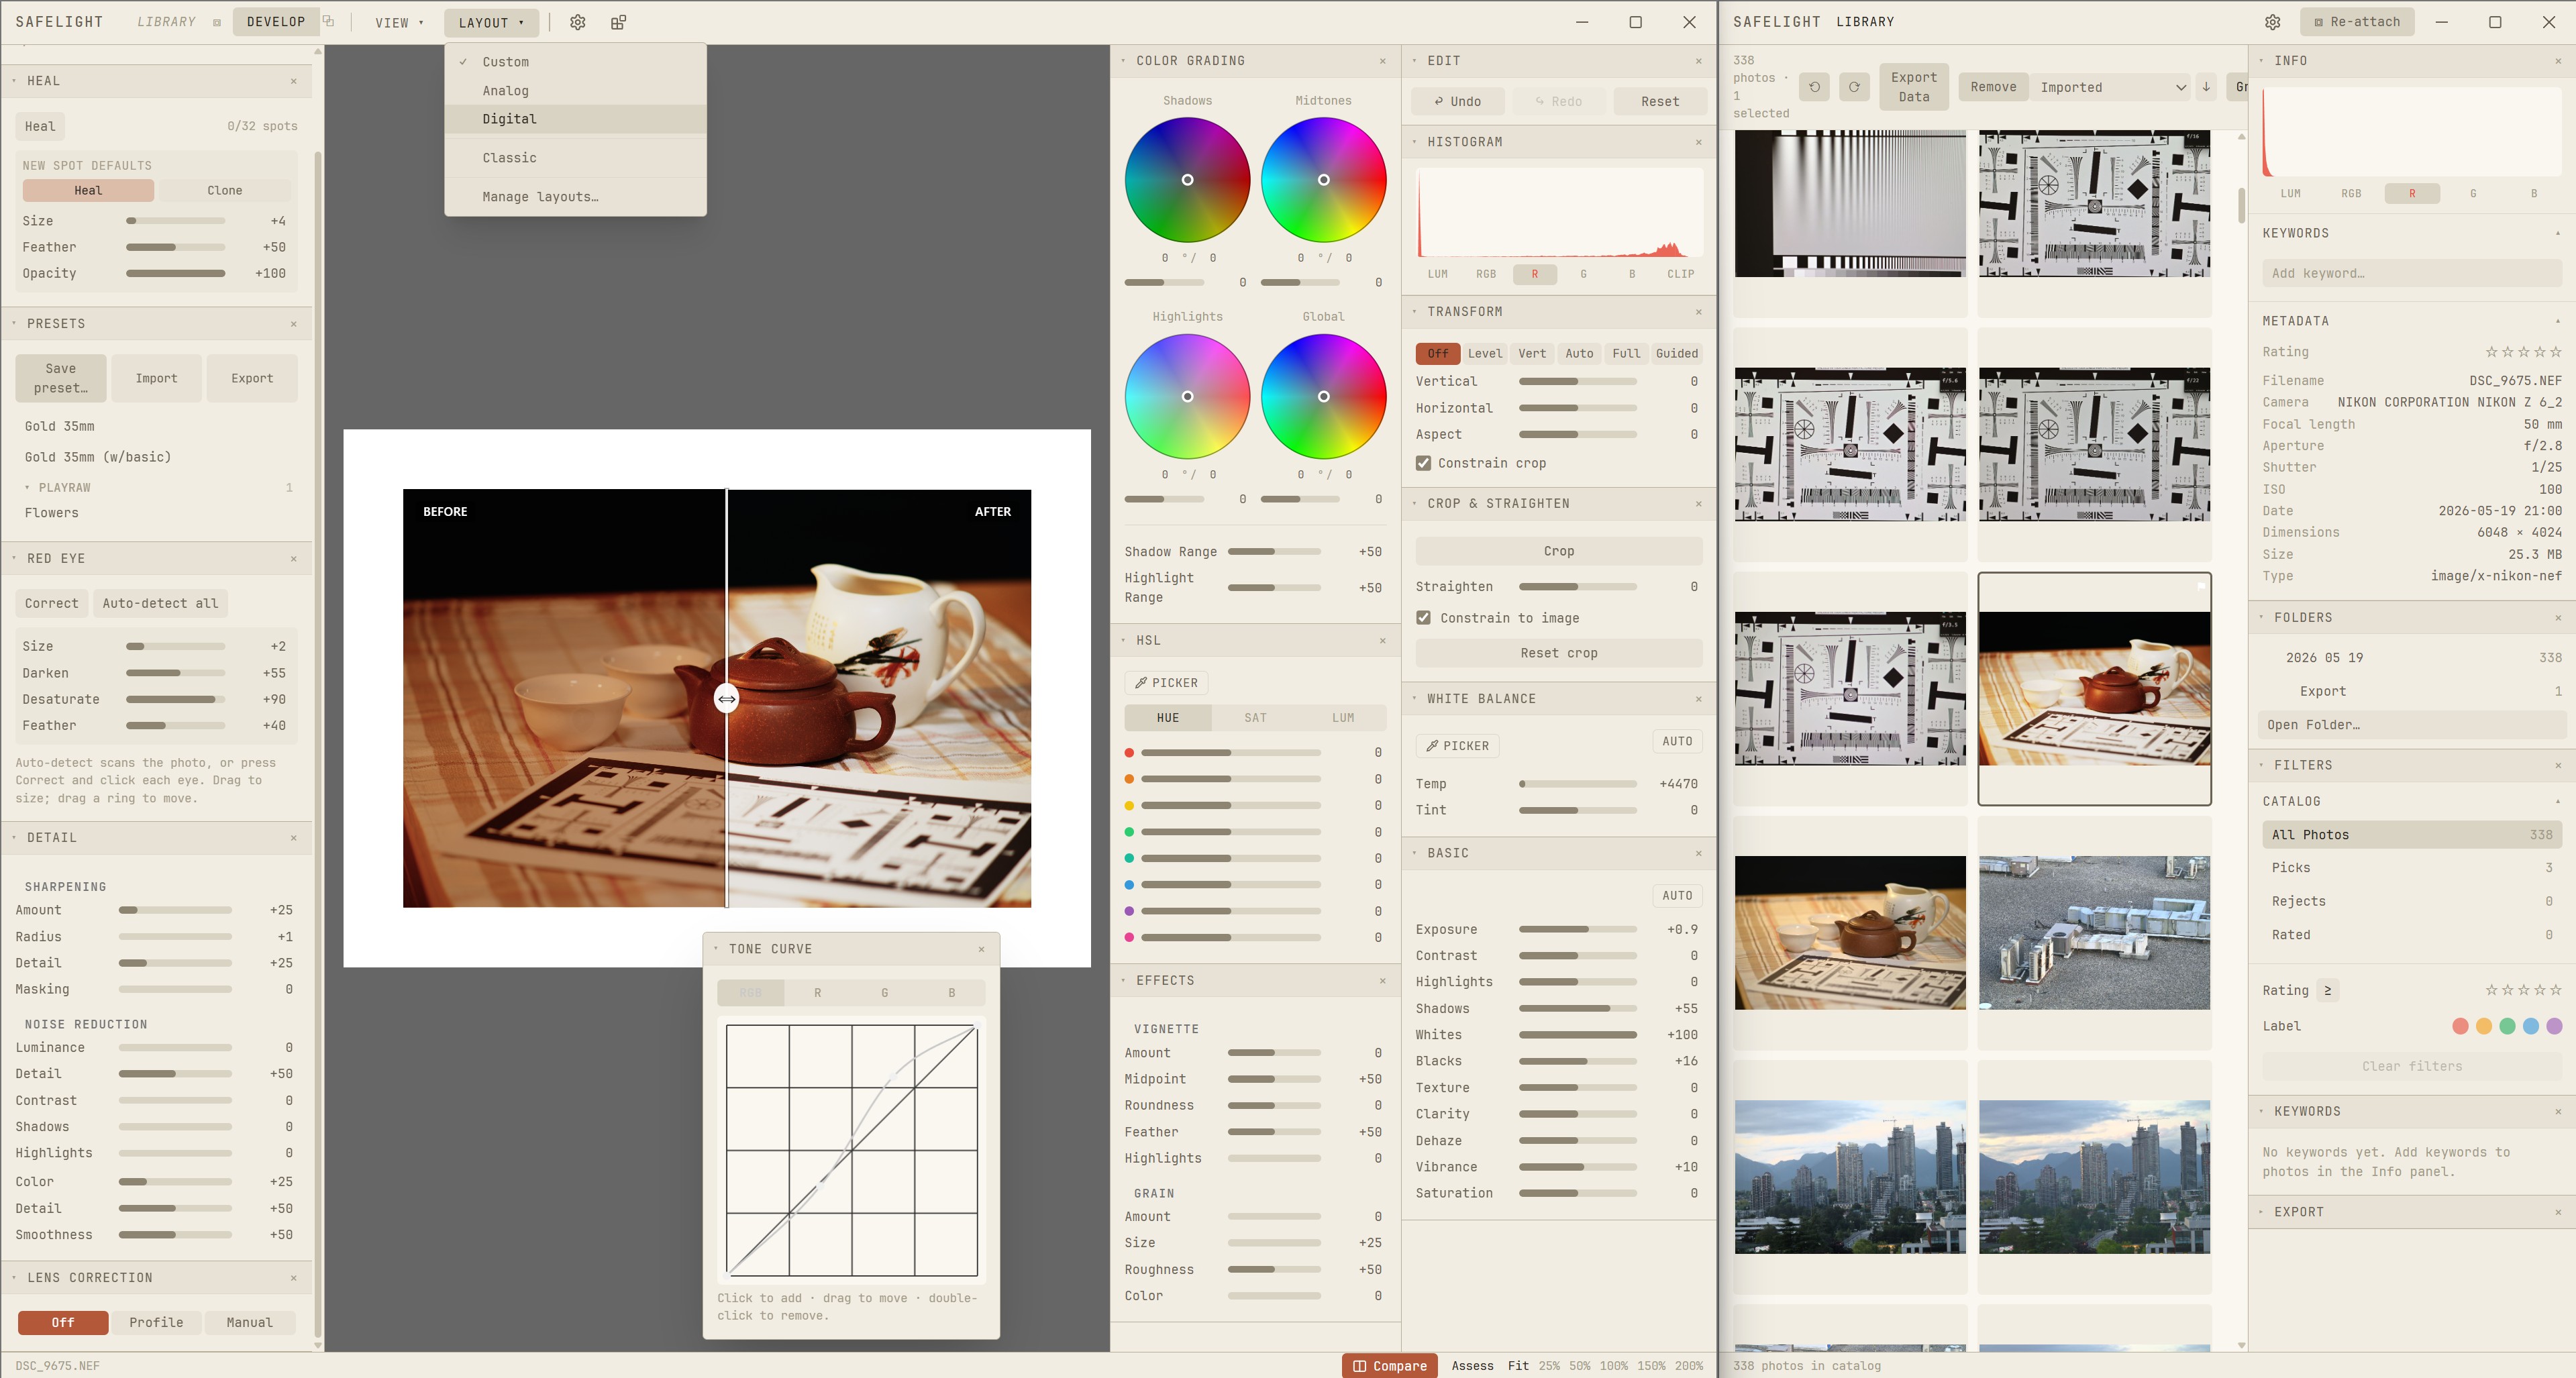
Task: Click rotate clockwise icon in the Library toolbar
Action: [1854, 87]
